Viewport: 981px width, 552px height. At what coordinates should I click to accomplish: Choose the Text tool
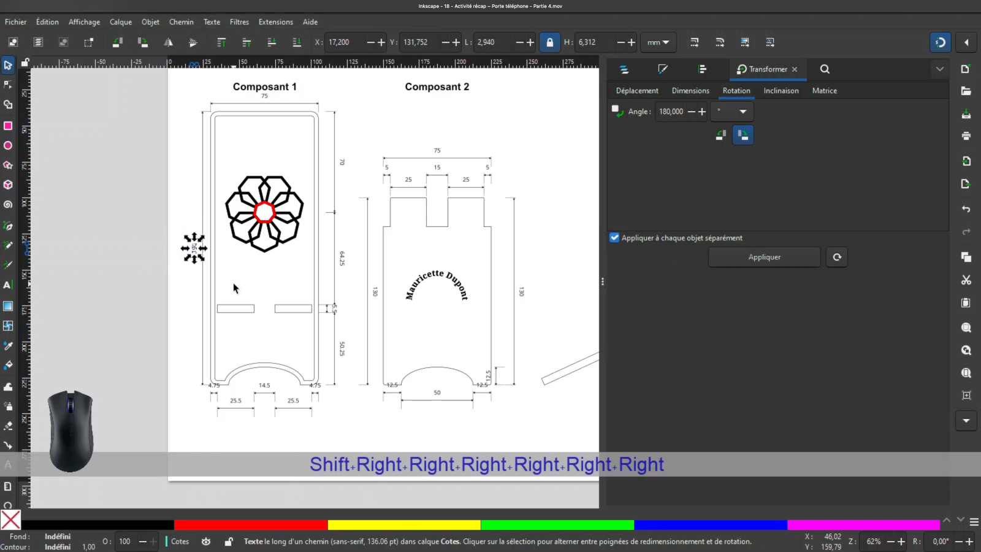pos(7,285)
